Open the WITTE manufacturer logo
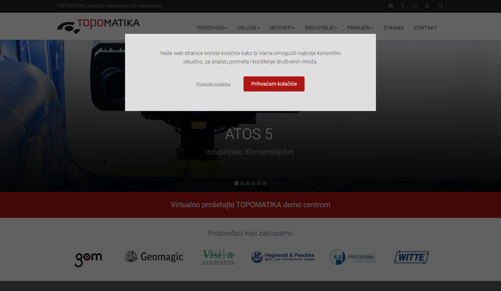 point(411,257)
